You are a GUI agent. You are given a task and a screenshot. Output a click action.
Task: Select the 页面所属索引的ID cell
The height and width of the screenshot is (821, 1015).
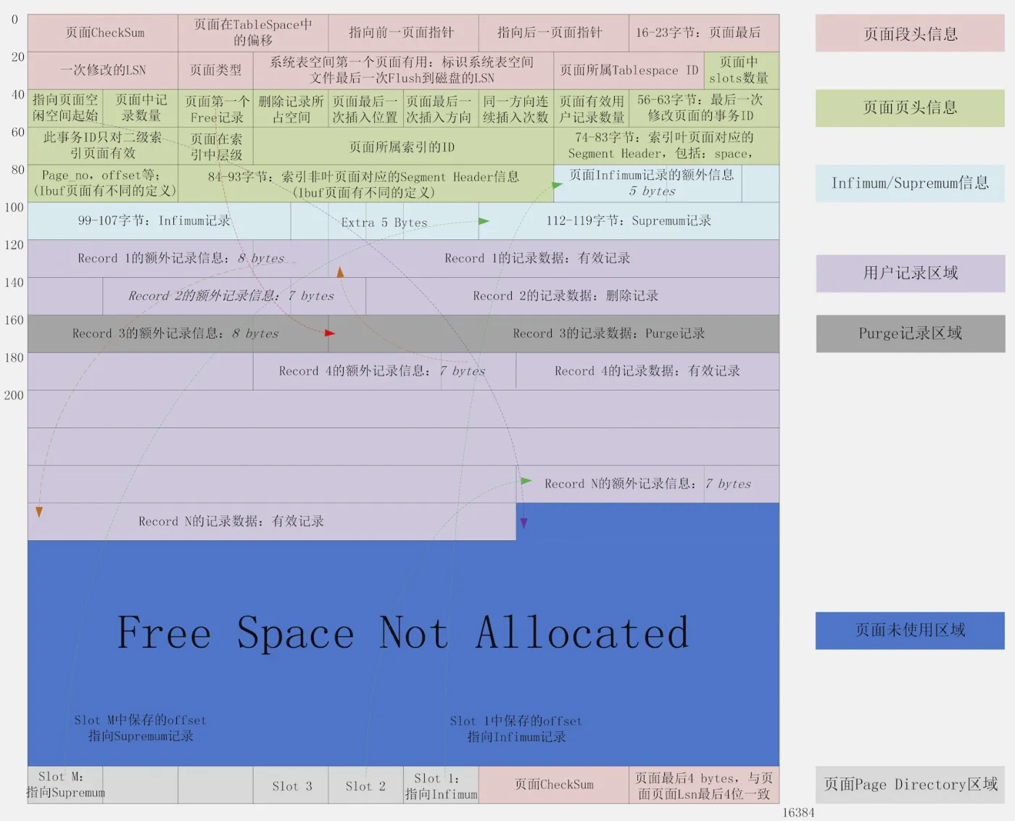click(x=403, y=146)
